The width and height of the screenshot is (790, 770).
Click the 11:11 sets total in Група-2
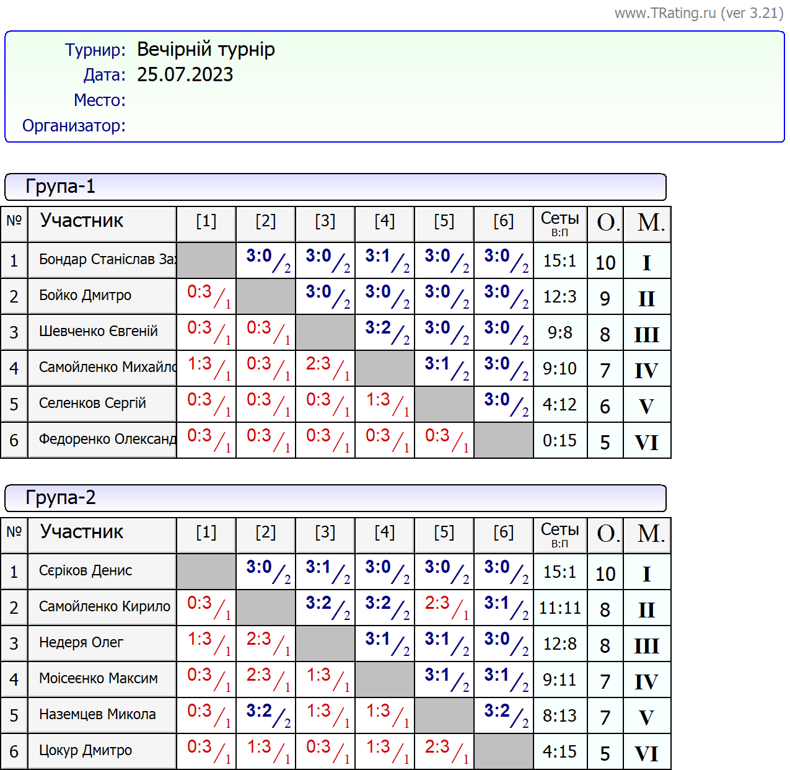(x=560, y=608)
